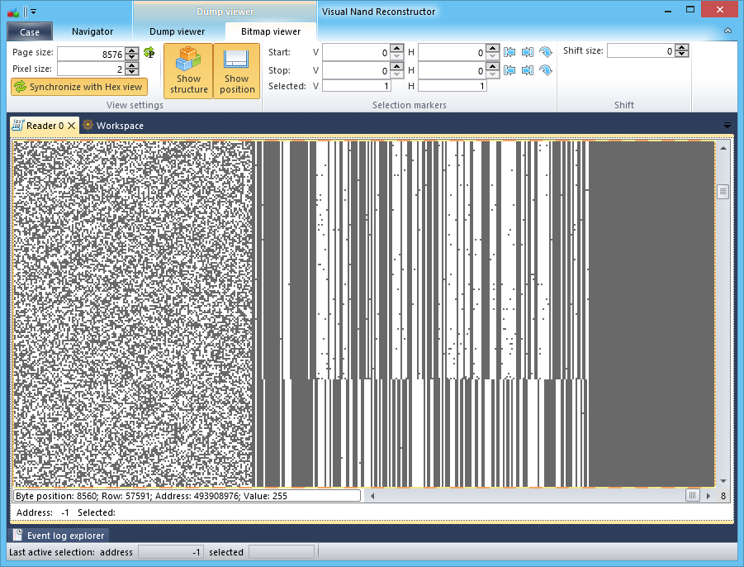Viewport: 744px width, 567px height.
Task: Increase Page size with up spinner
Action: 132,50
